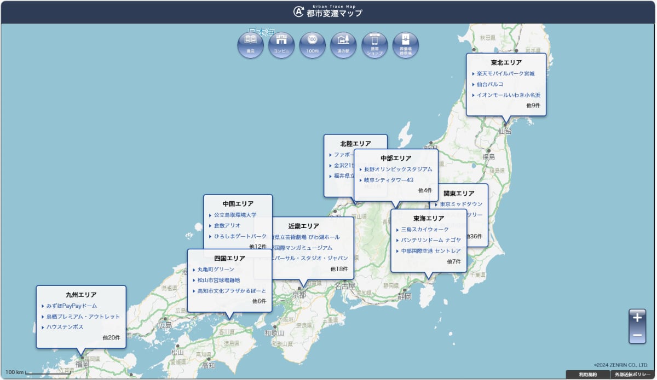This screenshot has height=380, width=657.
Task: Zoom out the map with minus button
Action: pos(637,335)
